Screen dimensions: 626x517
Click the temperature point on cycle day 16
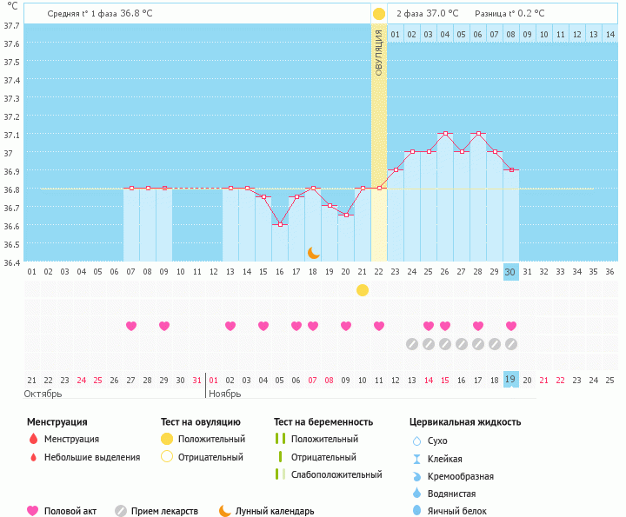pyautogui.click(x=280, y=224)
